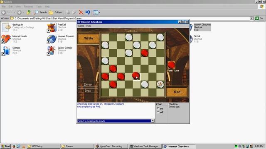Click the green tray icon
Viewport: 266px width, 149px height.
pos(236,146)
